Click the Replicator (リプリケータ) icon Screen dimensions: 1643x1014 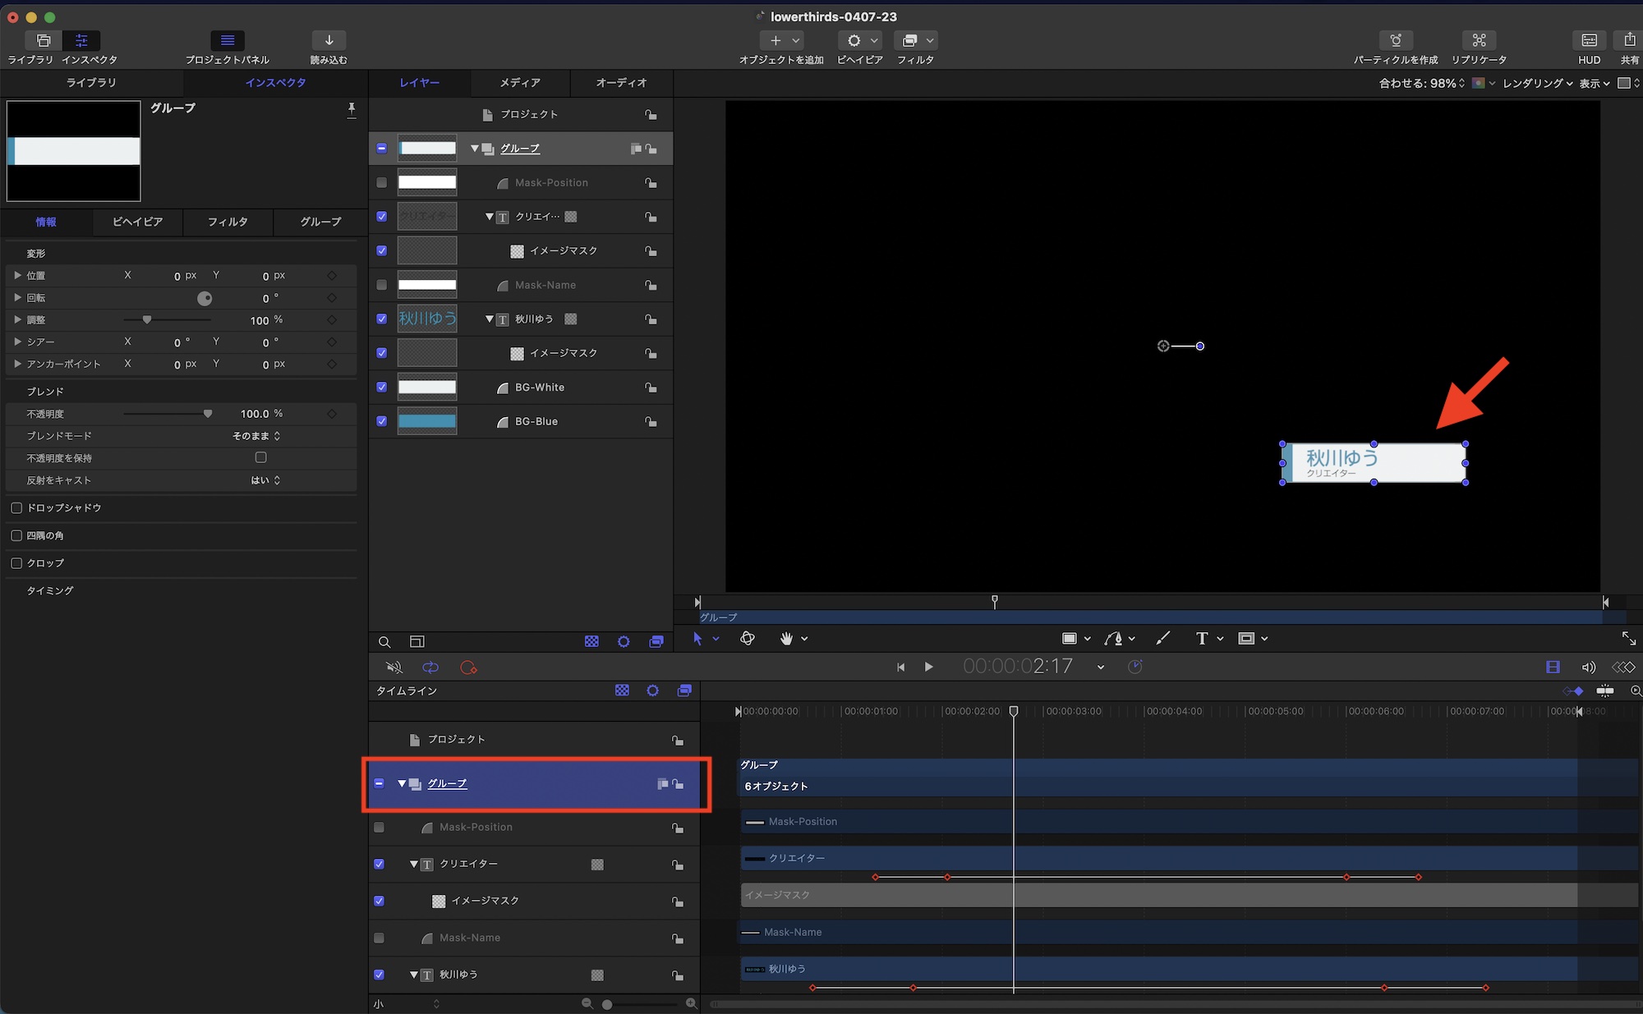[x=1479, y=40]
